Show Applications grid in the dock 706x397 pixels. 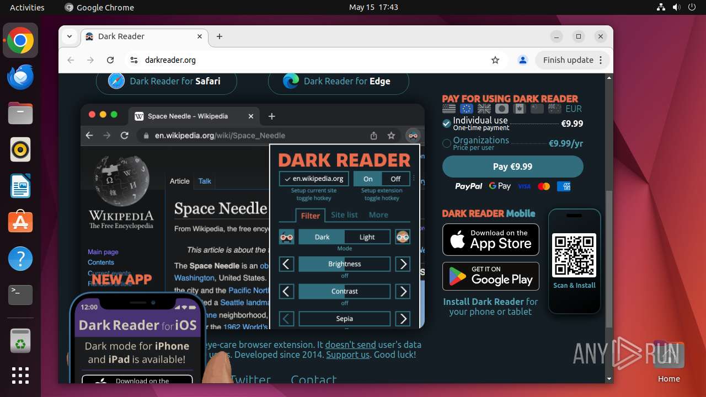pos(20,375)
